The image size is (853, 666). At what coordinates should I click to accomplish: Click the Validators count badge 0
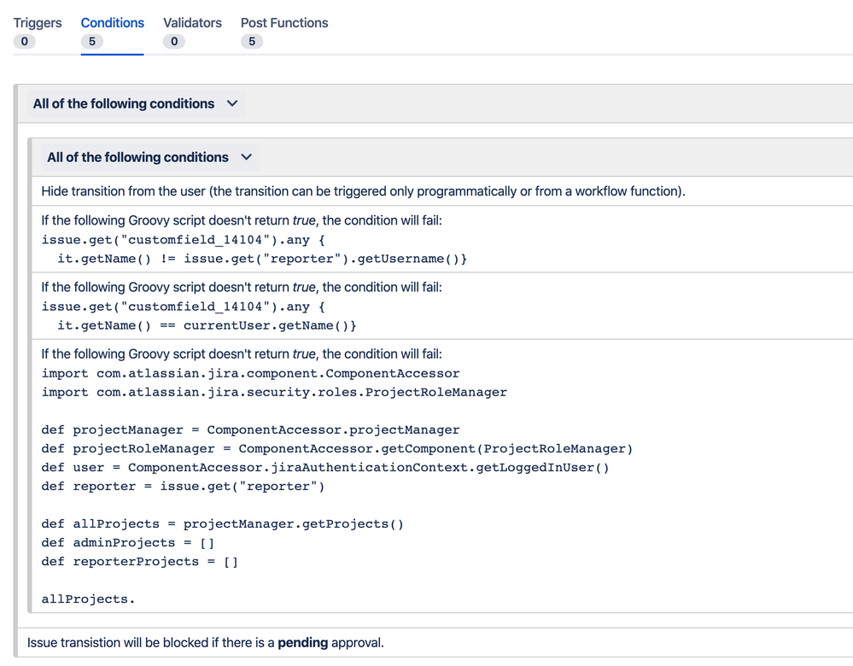(x=174, y=41)
